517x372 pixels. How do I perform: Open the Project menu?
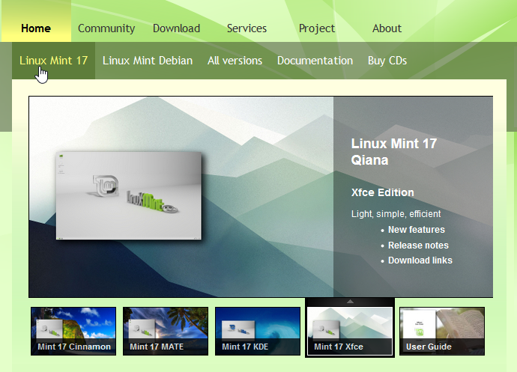[x=317, y=28]
